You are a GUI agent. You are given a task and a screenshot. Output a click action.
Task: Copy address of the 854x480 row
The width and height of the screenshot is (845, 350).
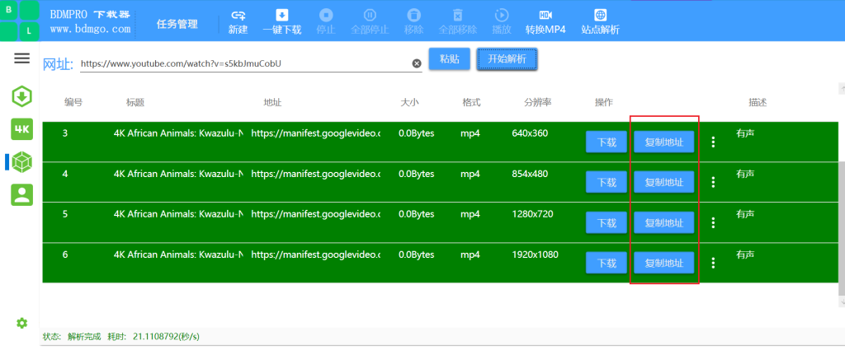664,182
